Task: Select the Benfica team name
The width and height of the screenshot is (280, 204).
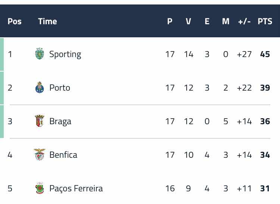Action: click(x=63, y=155)
